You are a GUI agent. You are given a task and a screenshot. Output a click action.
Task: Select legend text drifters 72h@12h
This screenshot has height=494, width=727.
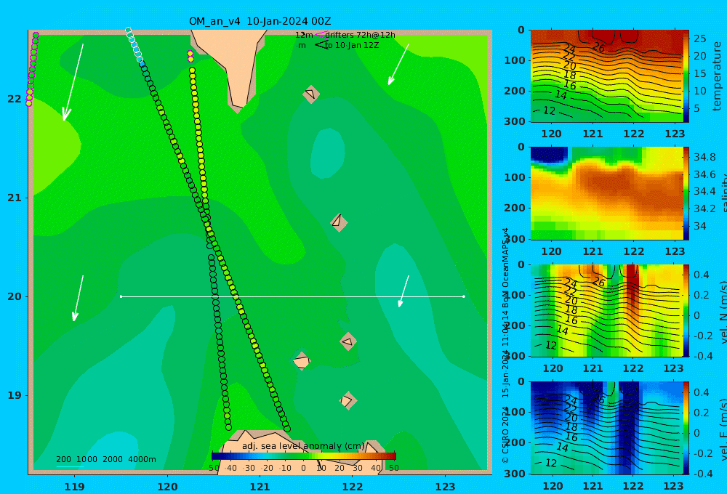click(x=361, y=35)
